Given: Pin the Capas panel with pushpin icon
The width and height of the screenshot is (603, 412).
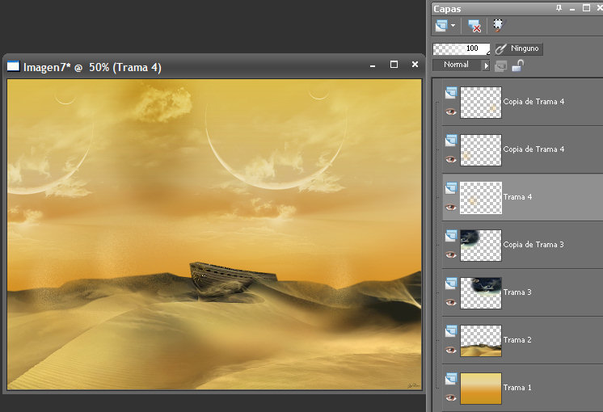Looking at the screenshot, I should click(x=559, y=8).
